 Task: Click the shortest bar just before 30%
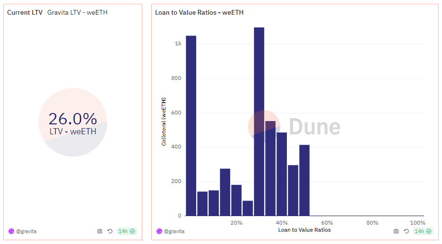pyautogui.click(x=248, y=208)
